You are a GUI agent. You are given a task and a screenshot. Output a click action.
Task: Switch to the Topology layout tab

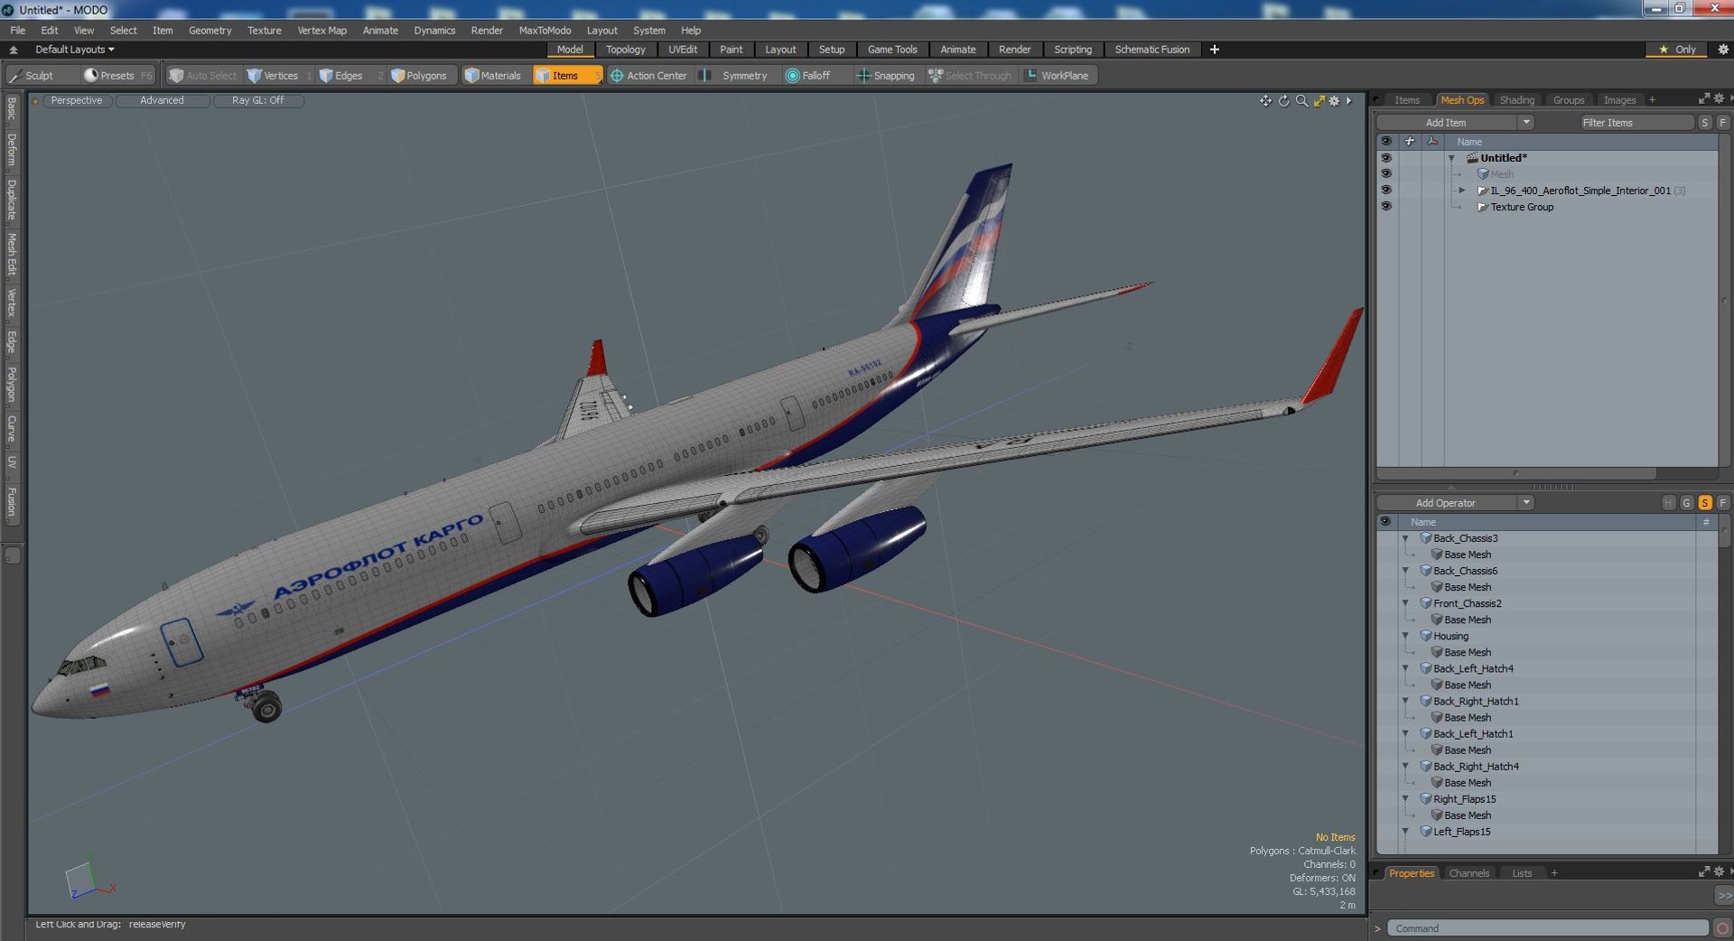click(x=625, y=50)
